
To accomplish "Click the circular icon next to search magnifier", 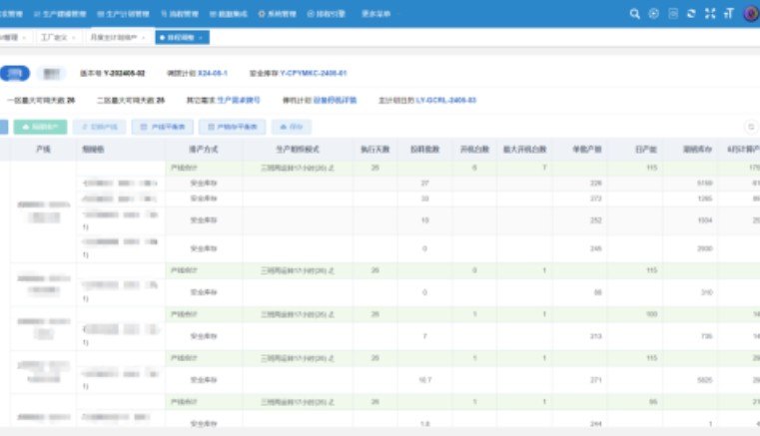I will [654, 14].
